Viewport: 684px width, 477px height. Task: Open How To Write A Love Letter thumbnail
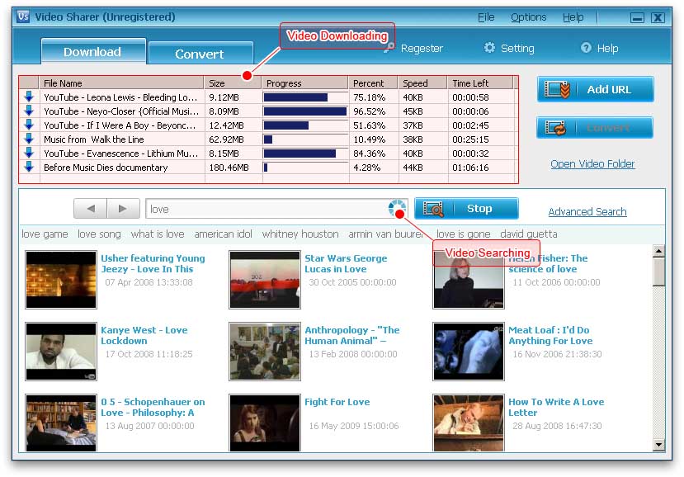pyautogui.click(x=469, y=423)
